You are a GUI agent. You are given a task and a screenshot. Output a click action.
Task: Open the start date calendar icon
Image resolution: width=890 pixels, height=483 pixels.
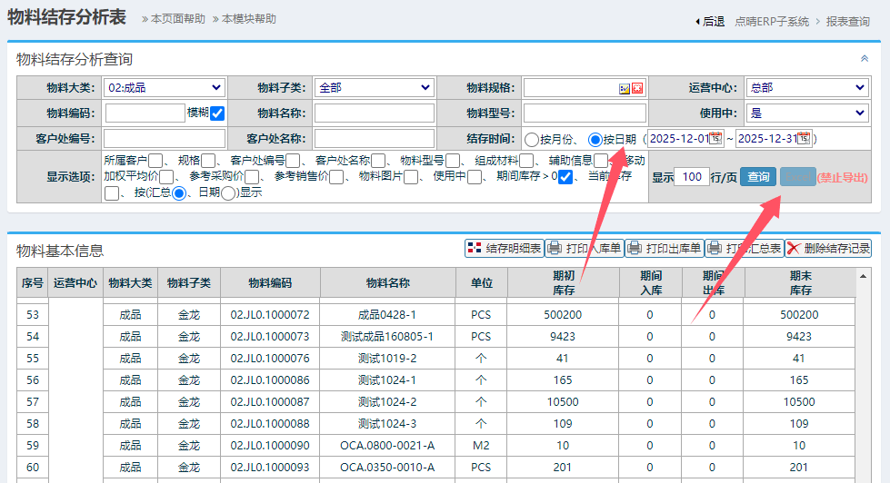pos(715,139)
